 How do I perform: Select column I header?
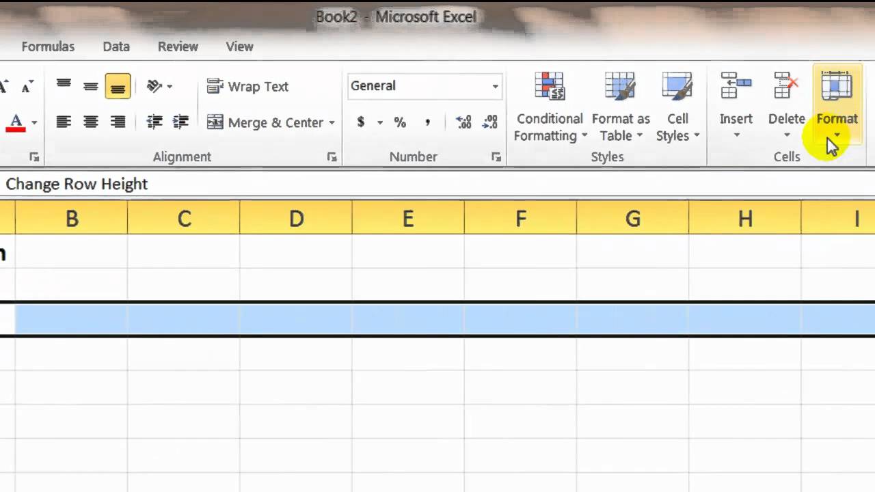point(838,219)
